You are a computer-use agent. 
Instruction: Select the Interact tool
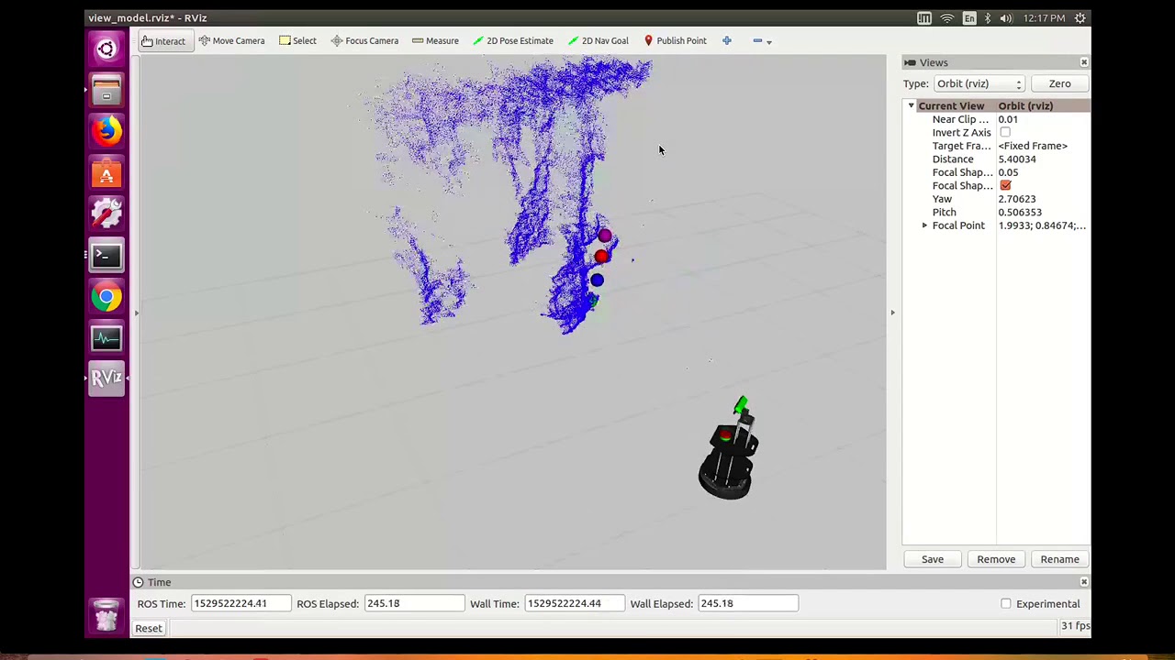click(163, 41)
